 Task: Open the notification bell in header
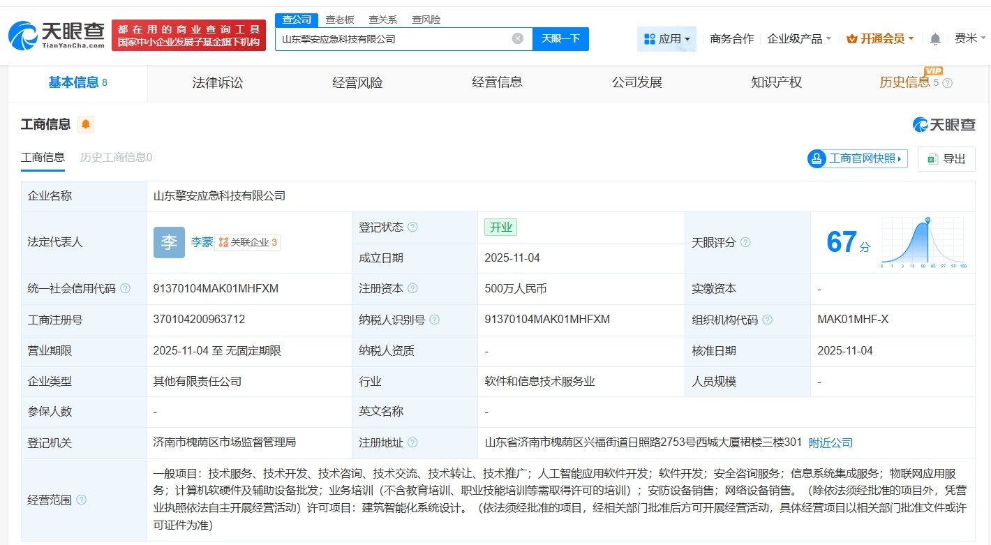click(x=935, y=39)
